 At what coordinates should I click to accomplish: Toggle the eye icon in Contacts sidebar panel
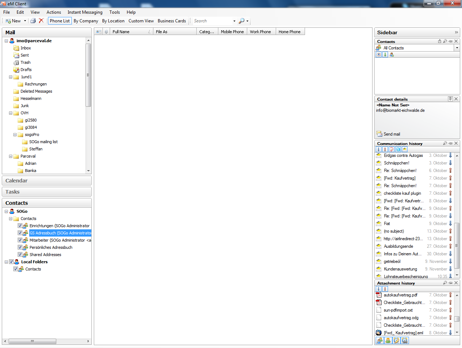tap(379, 55)
